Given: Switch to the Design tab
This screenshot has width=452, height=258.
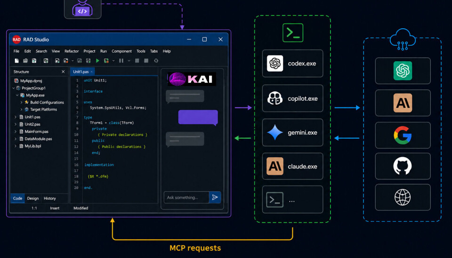Looking at the screenshot, I should (33, 198).
